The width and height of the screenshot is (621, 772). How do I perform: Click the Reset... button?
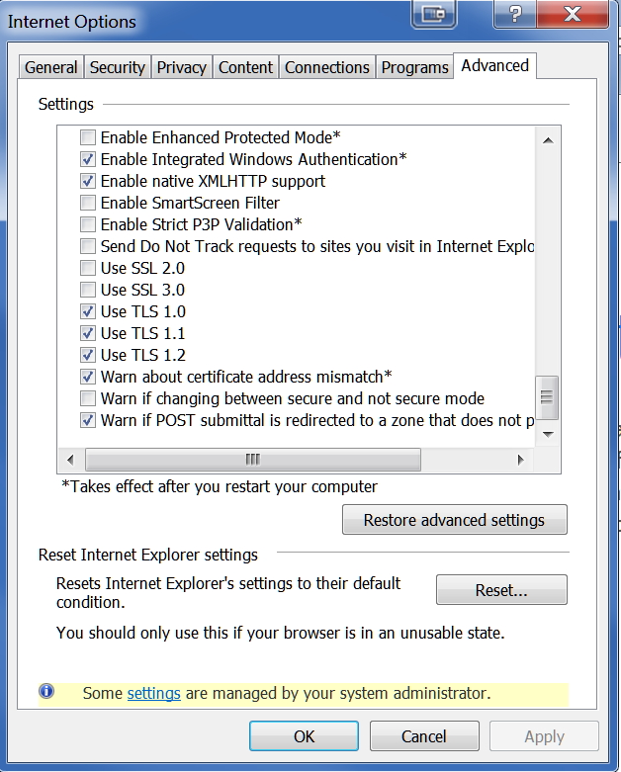pyautogui.click(x=501, y=590)
